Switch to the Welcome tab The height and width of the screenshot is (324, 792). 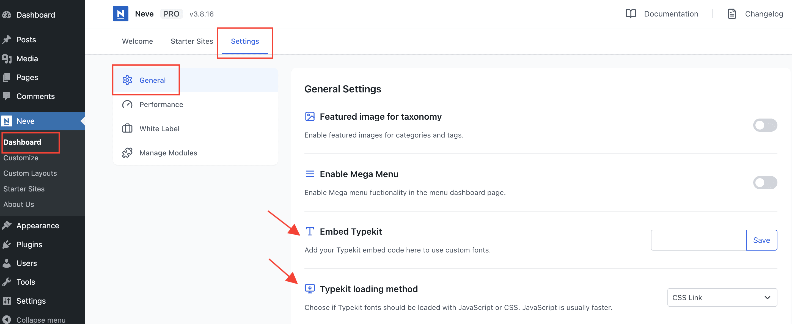[x=137, y=41]
